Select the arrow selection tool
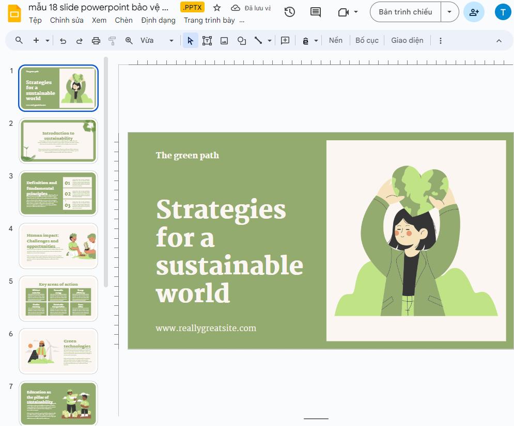Image resolution: width=514 pixels, height=426 pixels. (190, 40)
